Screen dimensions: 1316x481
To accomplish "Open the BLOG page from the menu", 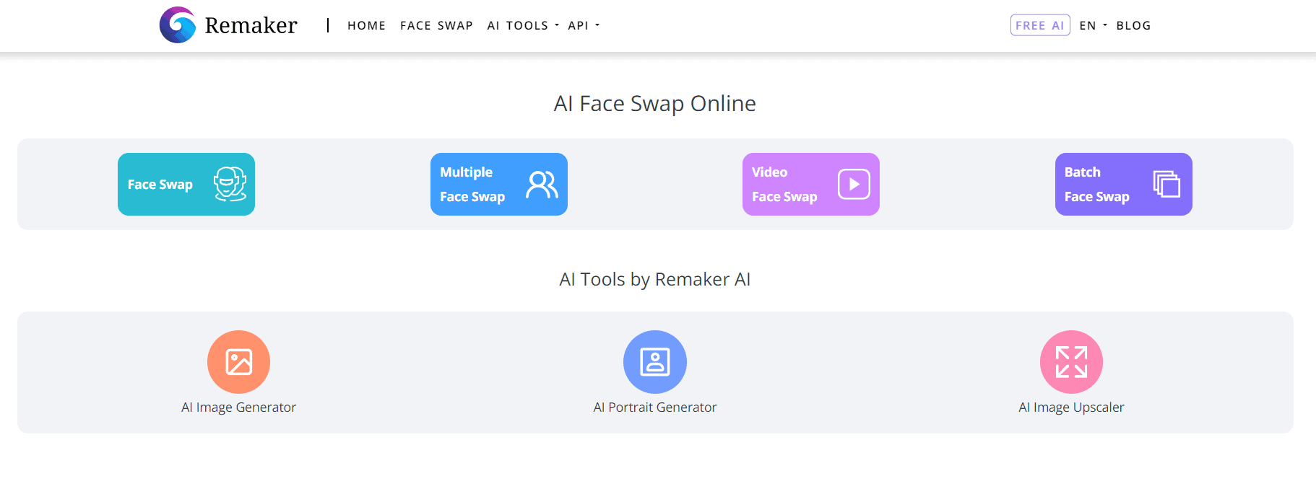I will (1133, 25).
